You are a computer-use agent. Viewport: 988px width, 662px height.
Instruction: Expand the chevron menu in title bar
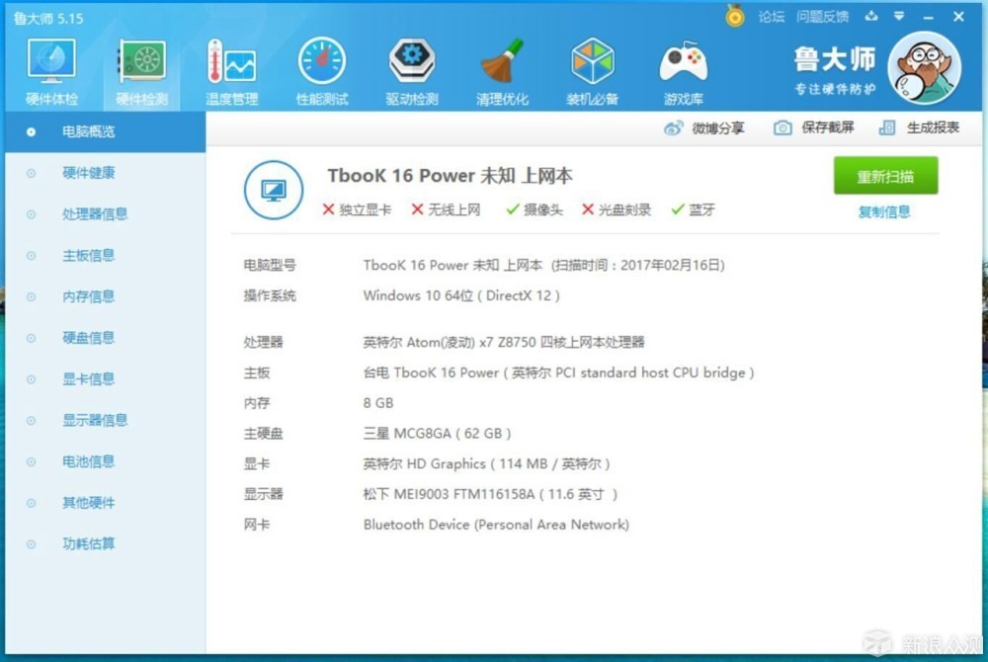(x=900, y=17)
